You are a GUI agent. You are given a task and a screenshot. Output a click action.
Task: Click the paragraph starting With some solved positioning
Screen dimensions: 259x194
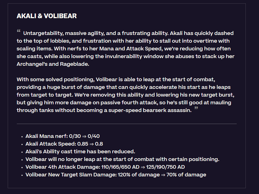pyautogui.click(x=126, y=95)
